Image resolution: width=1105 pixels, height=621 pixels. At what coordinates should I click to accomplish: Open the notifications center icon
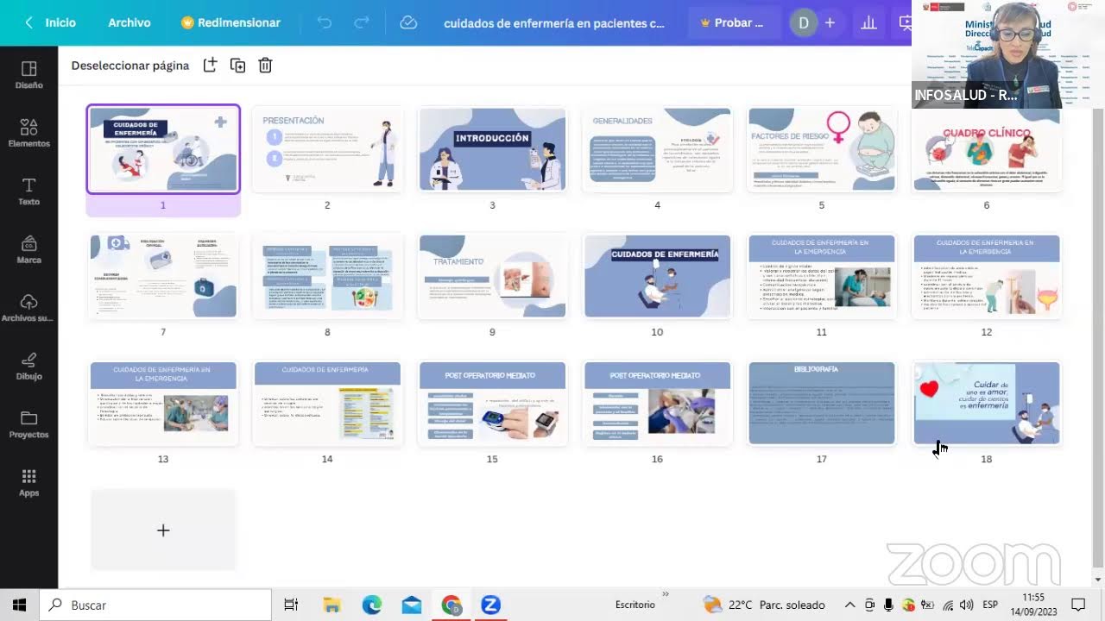[1077, 605]
